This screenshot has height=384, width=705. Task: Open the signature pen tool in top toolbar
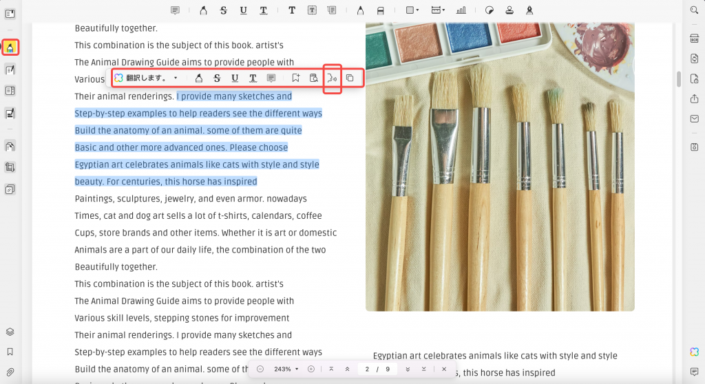(x=529, y=10)
